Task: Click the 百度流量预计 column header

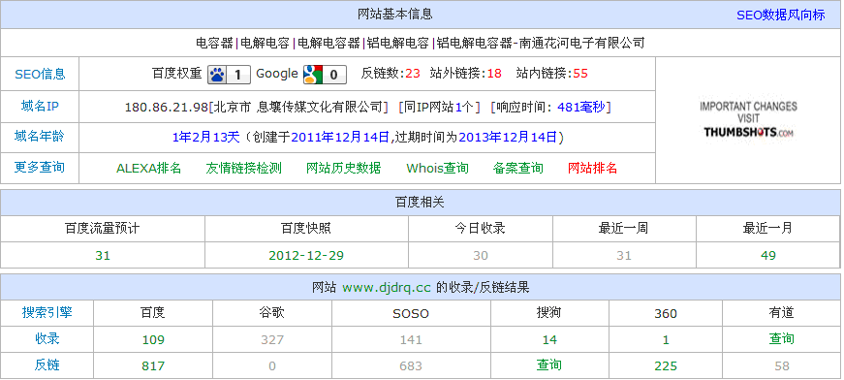Action: click(103, 228)
